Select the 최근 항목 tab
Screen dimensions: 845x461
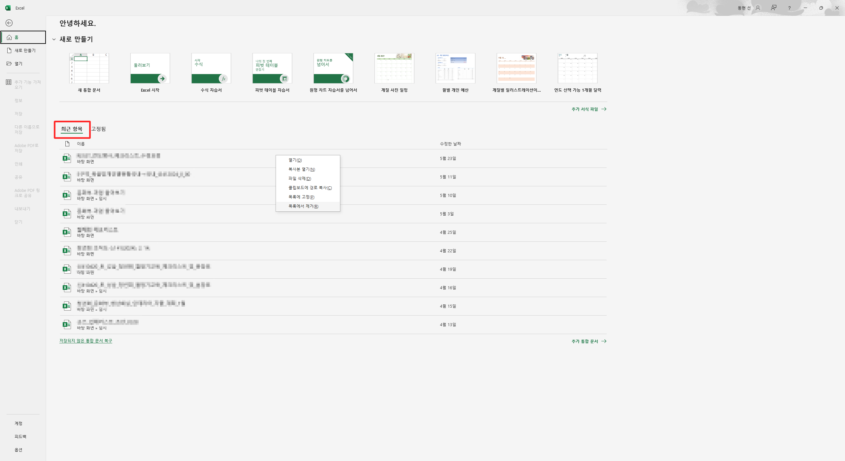tap(72, 129)
